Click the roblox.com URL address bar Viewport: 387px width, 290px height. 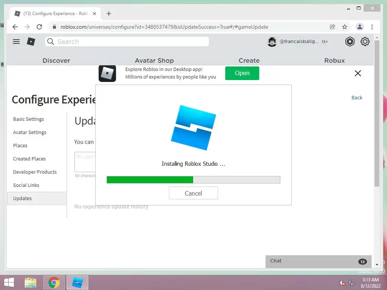click(164, 27)
